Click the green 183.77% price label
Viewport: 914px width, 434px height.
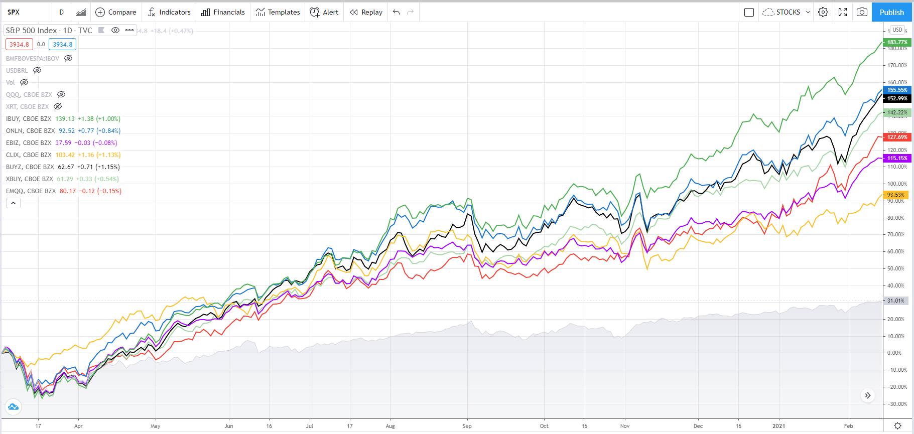(897, 42)
